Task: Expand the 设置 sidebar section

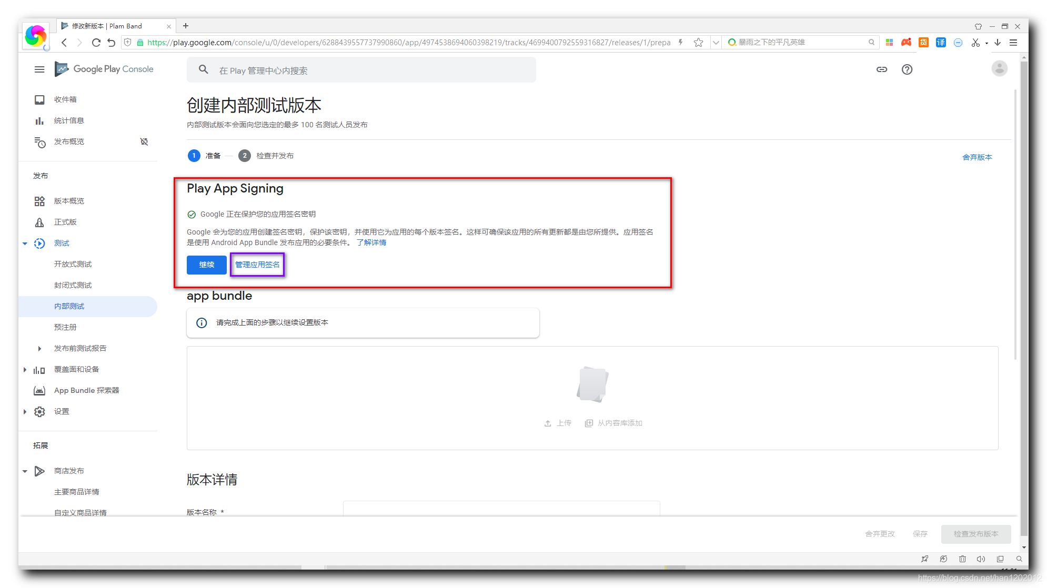Action: tap(25, 412)
